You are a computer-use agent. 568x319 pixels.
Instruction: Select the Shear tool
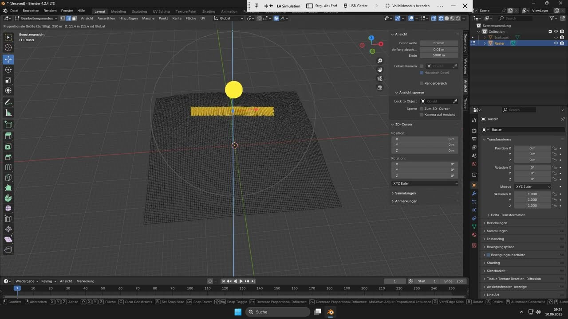pyautogui.click(x=8, y=239)
